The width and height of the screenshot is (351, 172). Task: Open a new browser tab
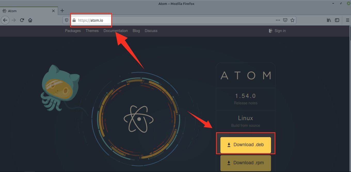pos(62,11)
